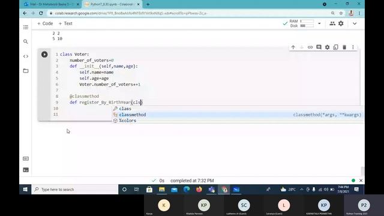
Task: Open the command palette icon in sidebar
Action: pyautogui.click(x=26, y=158)
